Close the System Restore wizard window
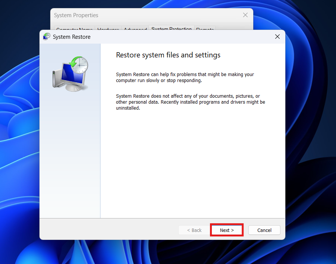 point(277,37)
